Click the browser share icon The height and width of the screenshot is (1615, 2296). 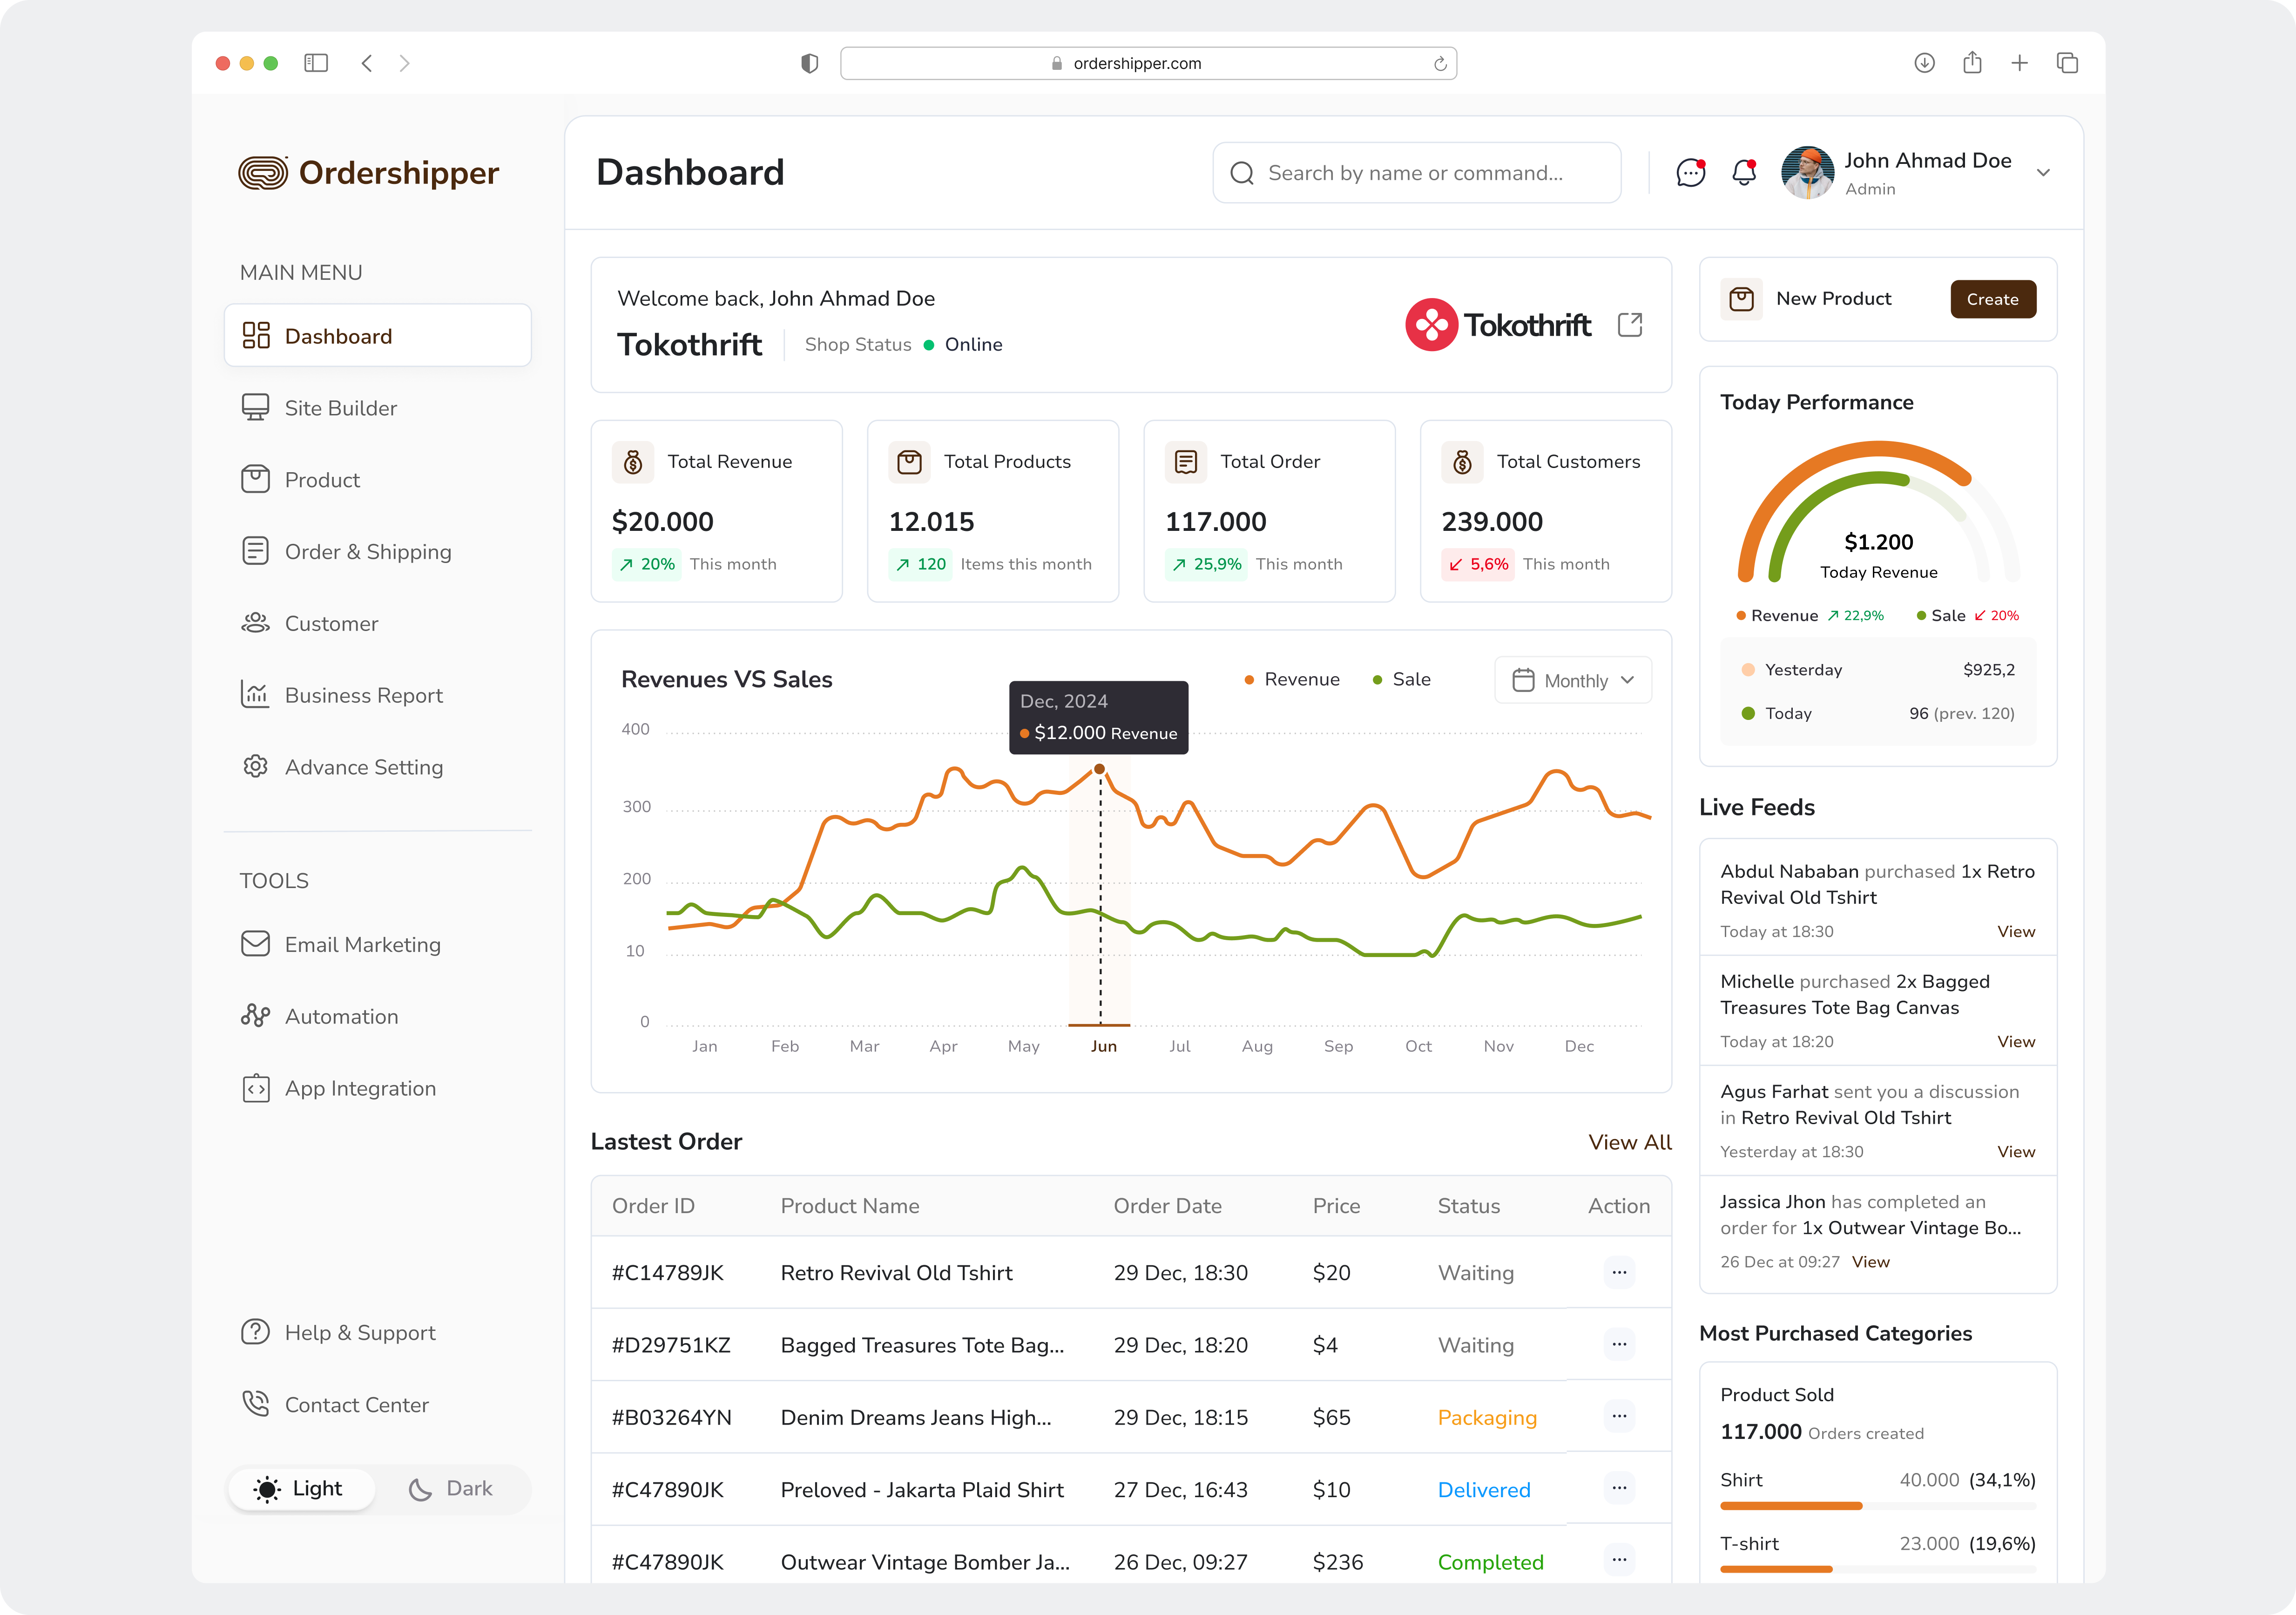click(1972, 63)
